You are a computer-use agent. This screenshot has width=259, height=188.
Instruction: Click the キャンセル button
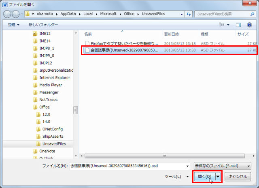coord(238,177)
